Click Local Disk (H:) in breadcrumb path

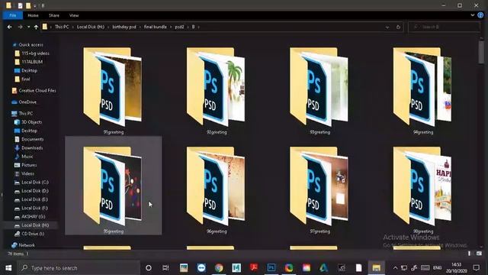91,27
